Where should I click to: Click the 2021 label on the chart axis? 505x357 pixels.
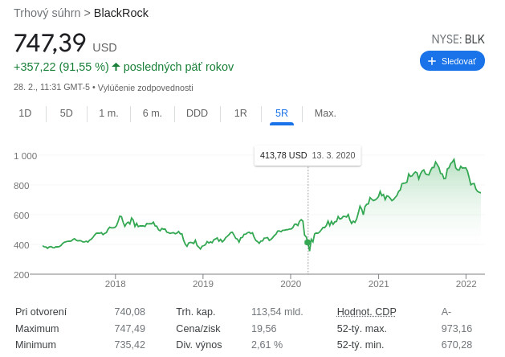pos(378,284)
